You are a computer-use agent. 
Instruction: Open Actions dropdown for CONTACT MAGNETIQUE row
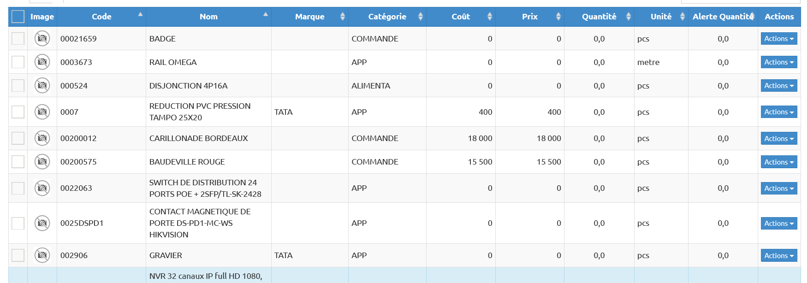[x=778, y=223]
